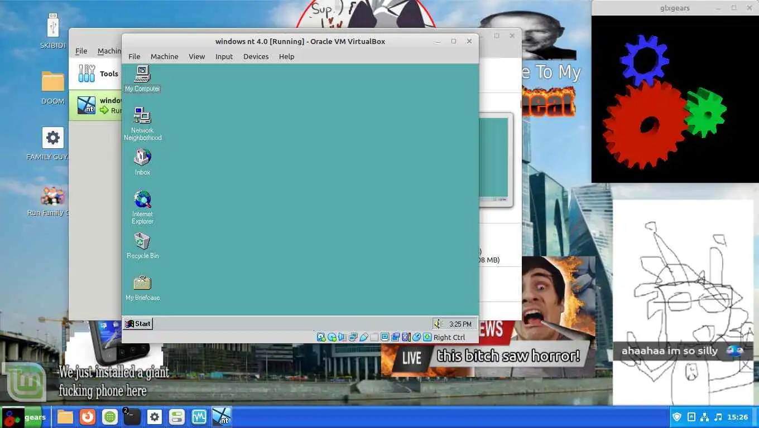Open My Computer icon in NT guest

[142, 78]
